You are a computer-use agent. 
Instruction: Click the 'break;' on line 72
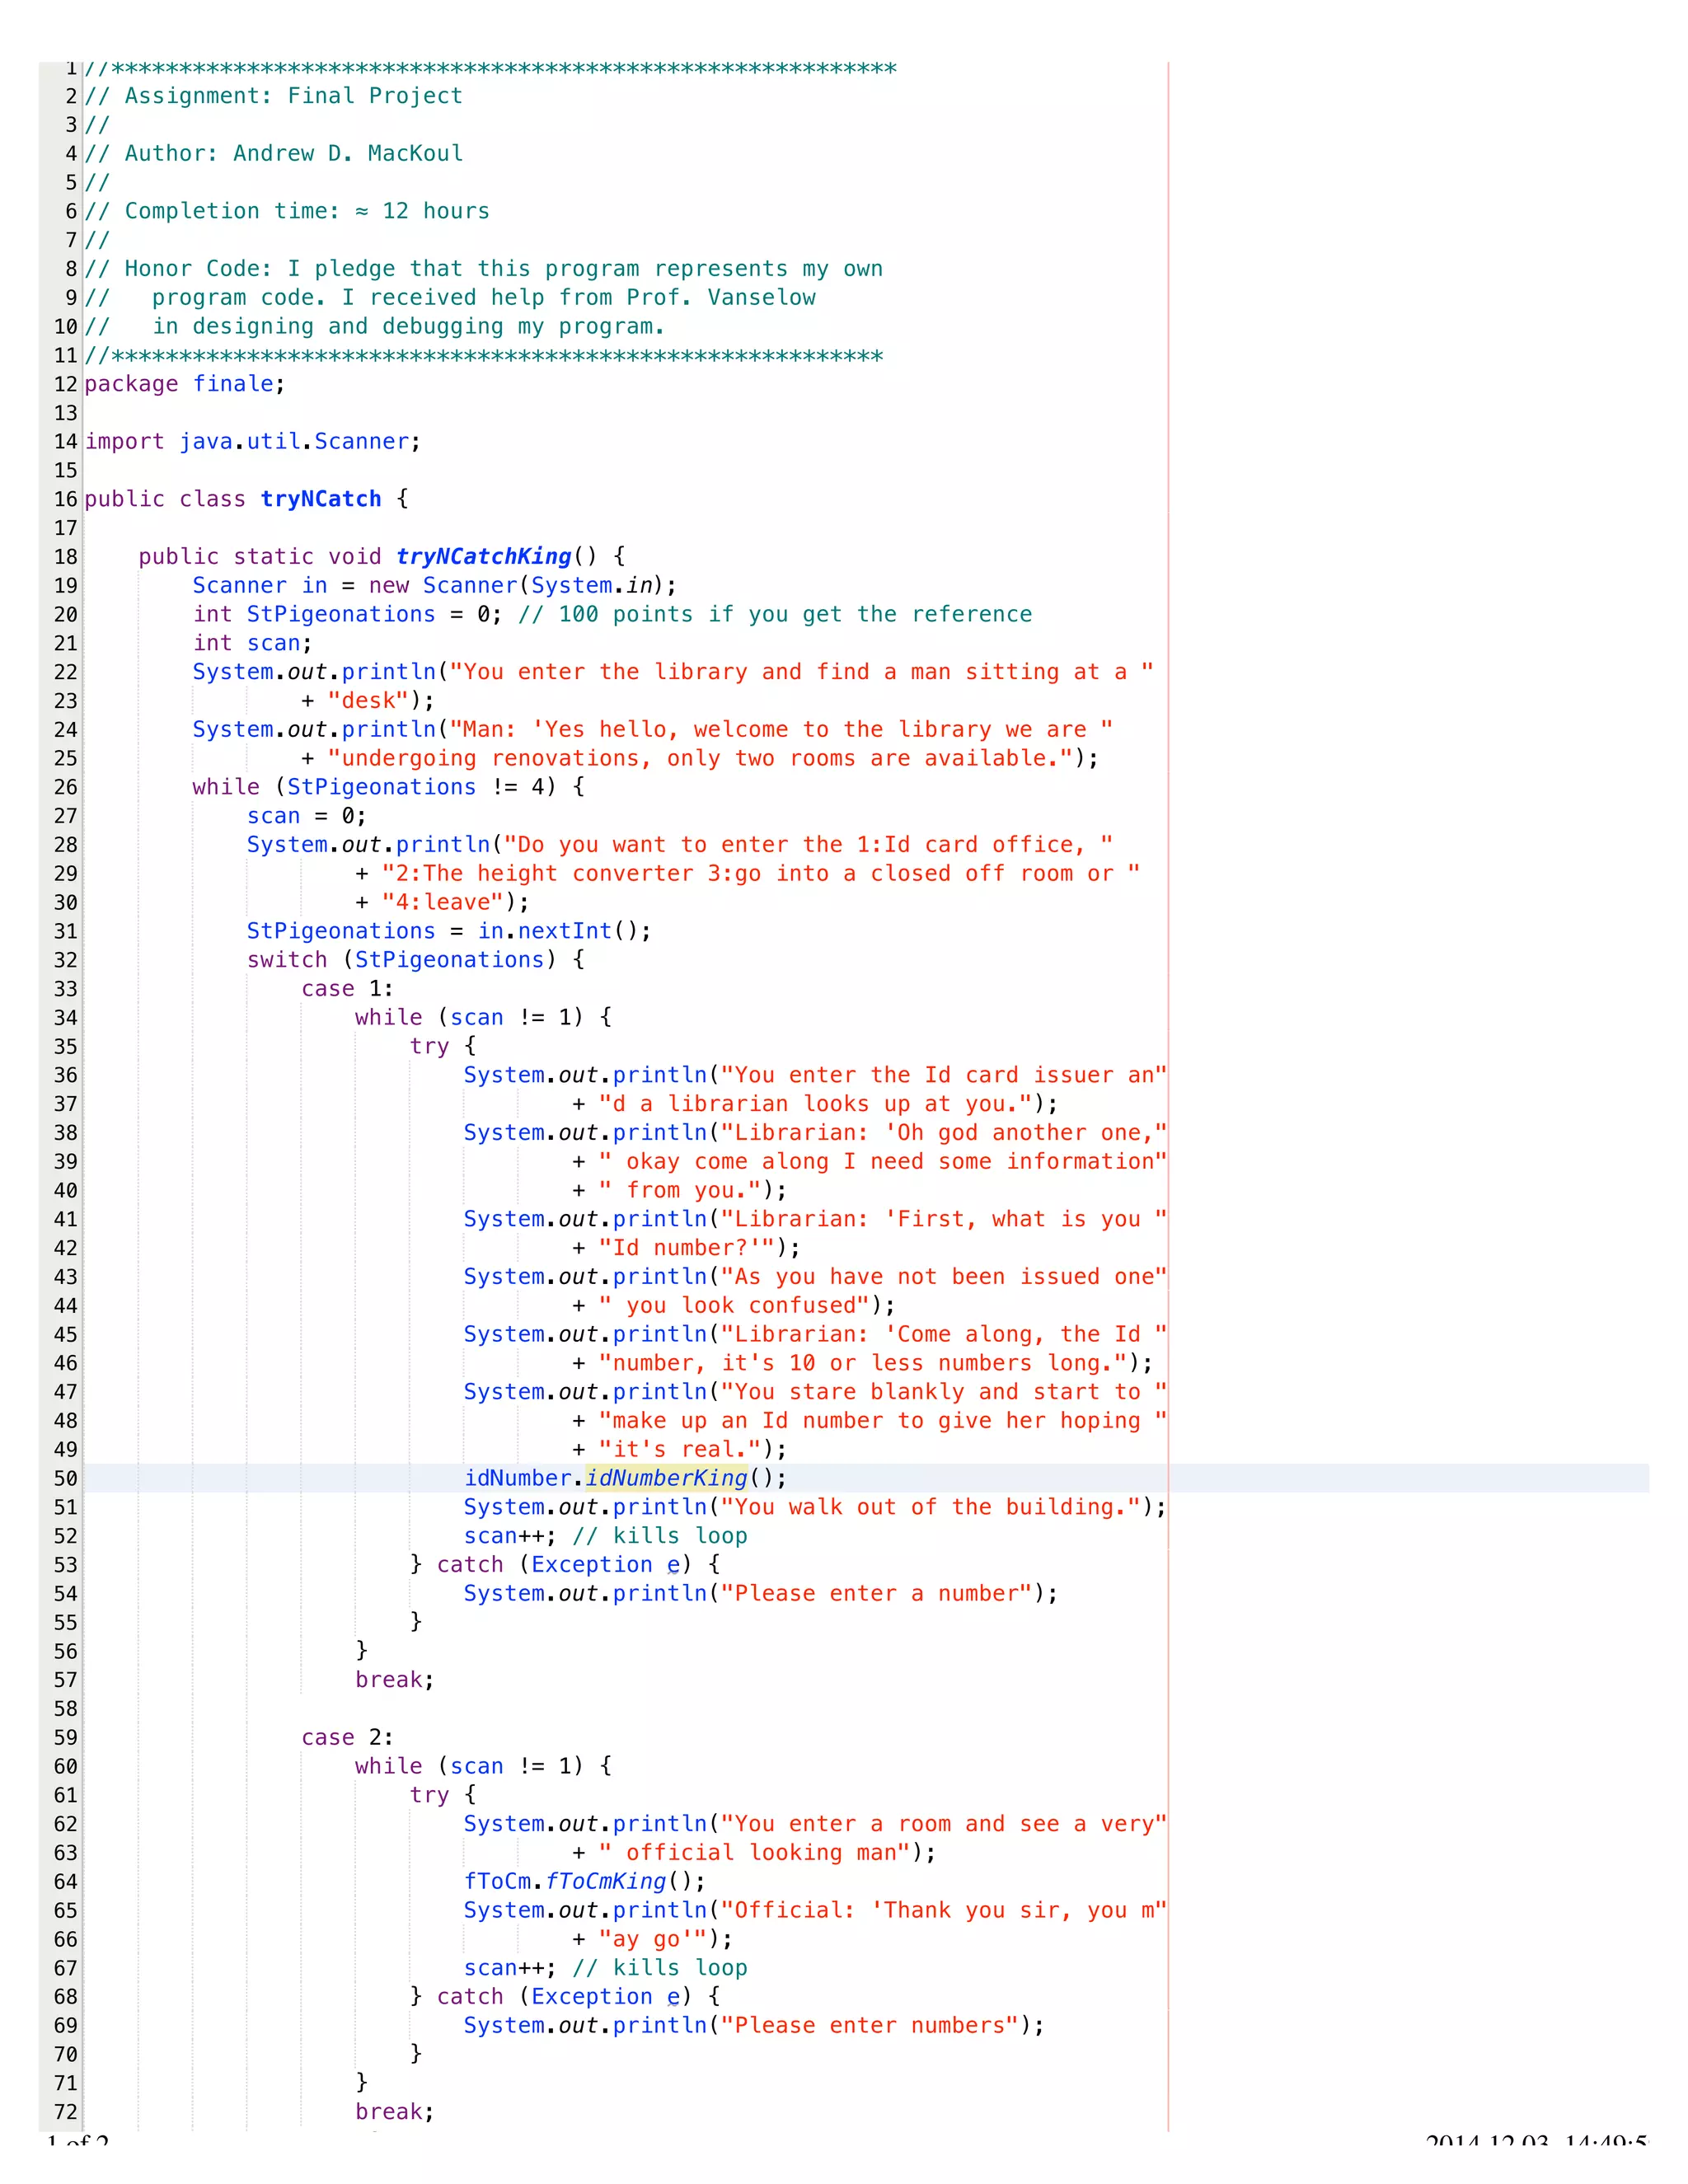click(x=395, y=2112)
